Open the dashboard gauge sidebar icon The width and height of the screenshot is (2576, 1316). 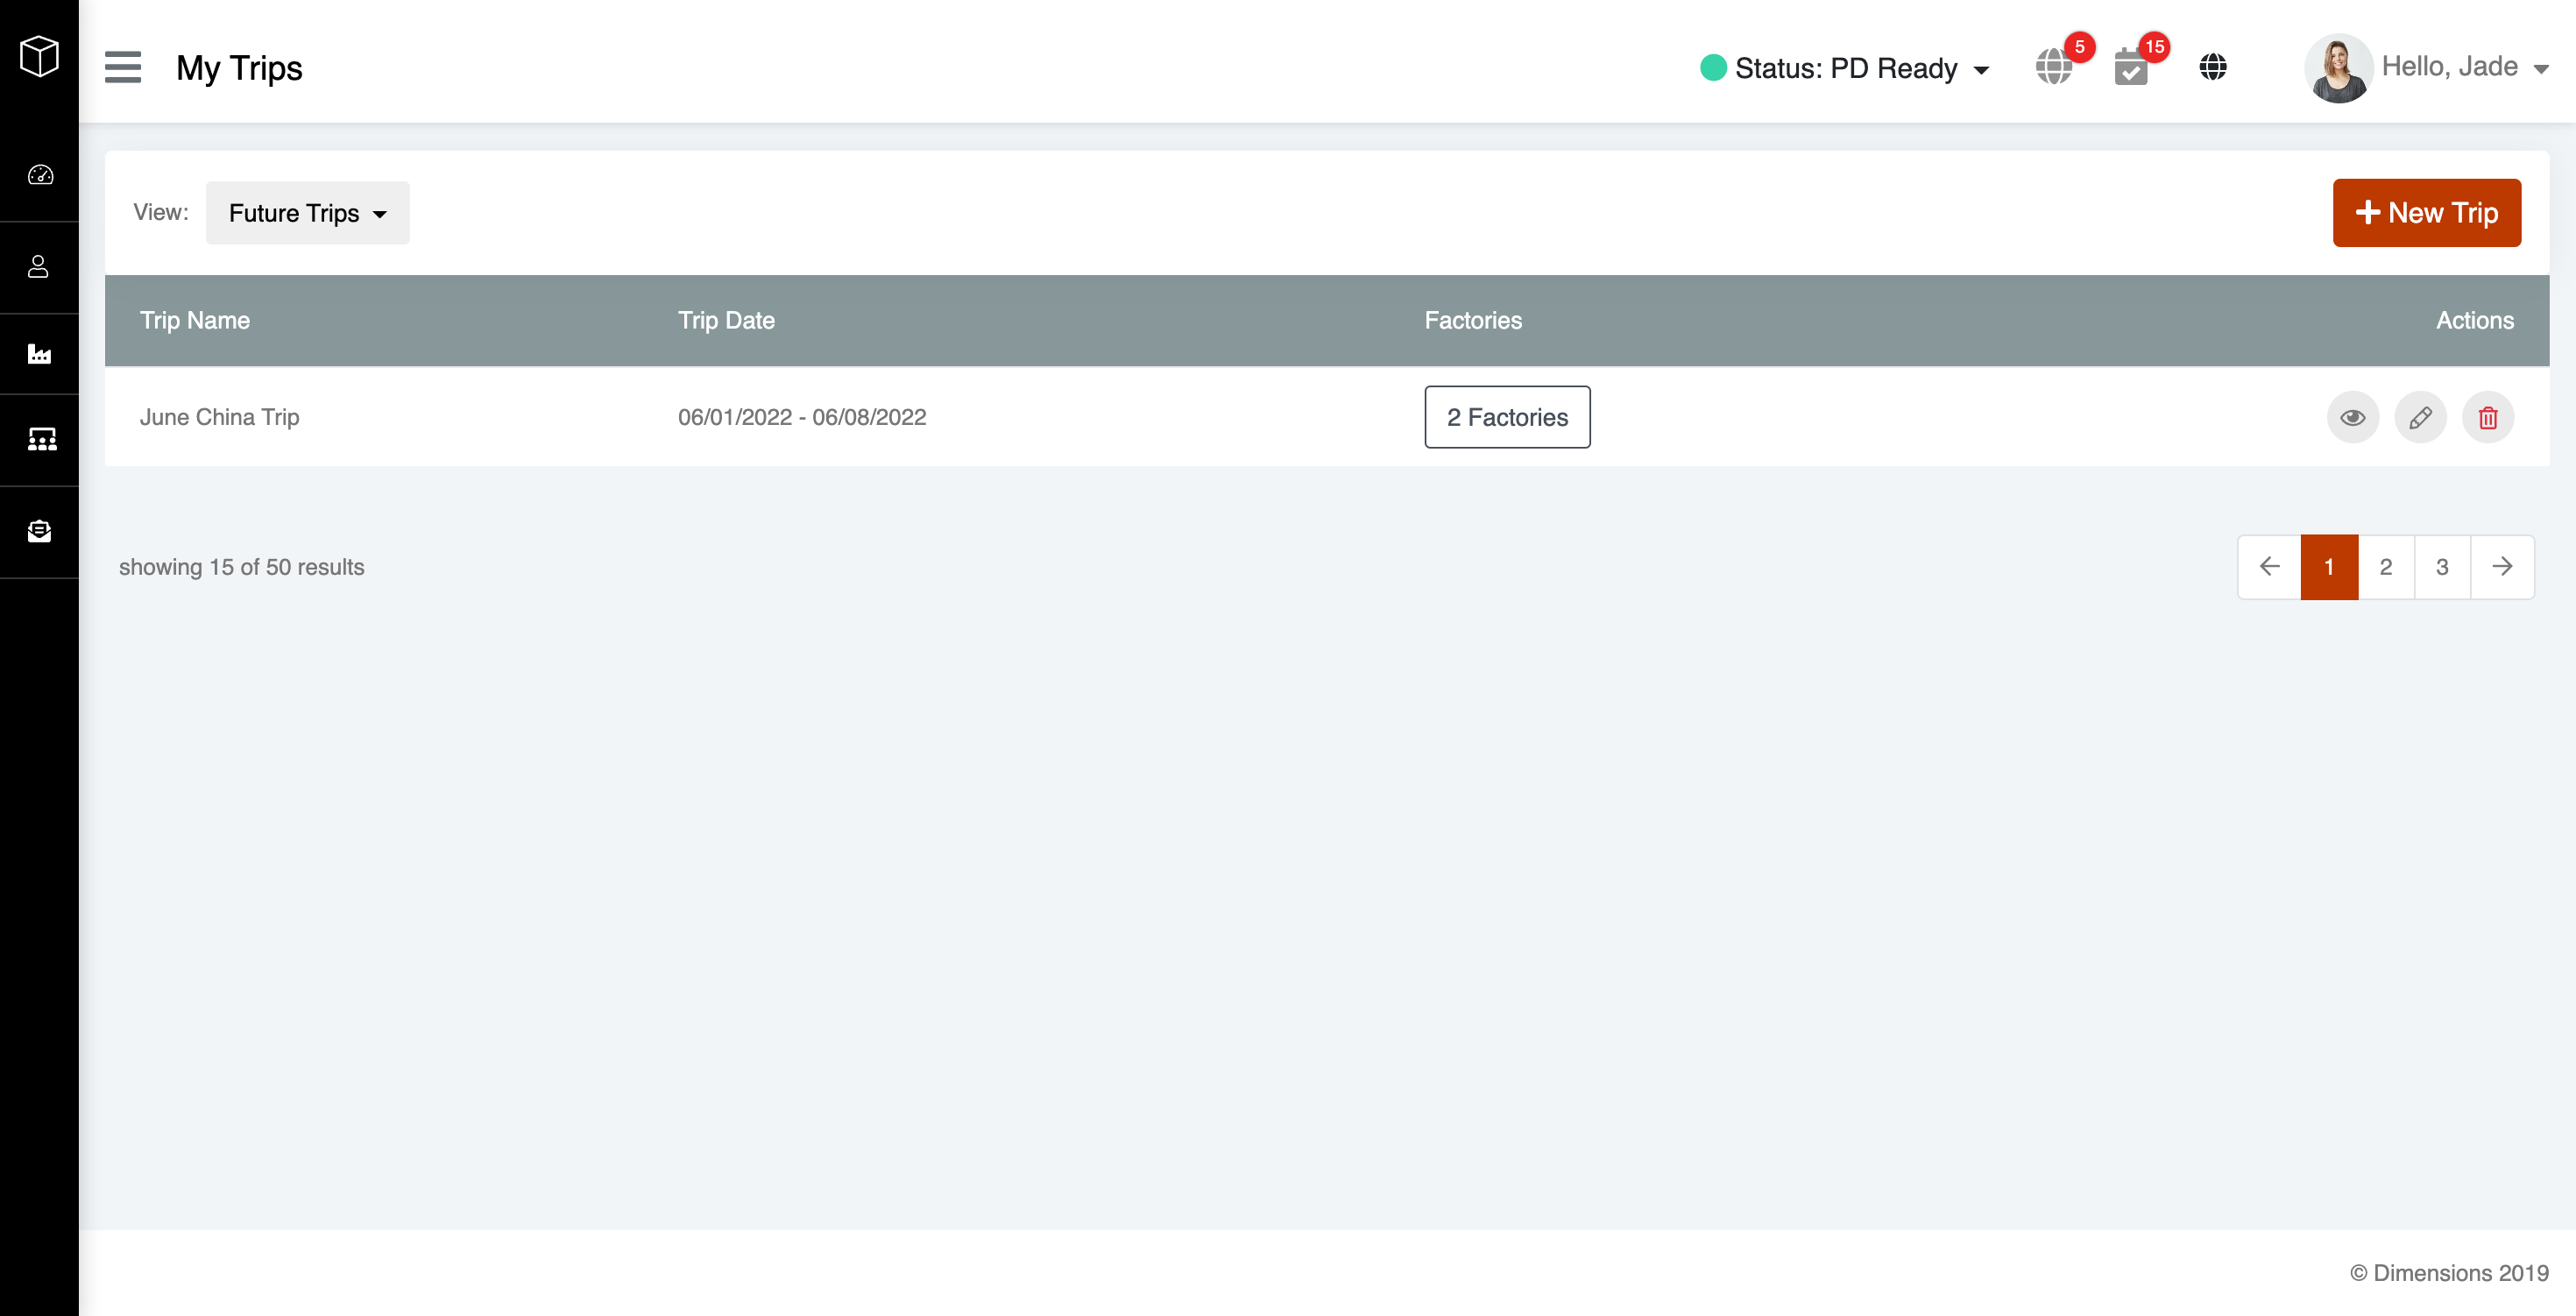(40, 175)
